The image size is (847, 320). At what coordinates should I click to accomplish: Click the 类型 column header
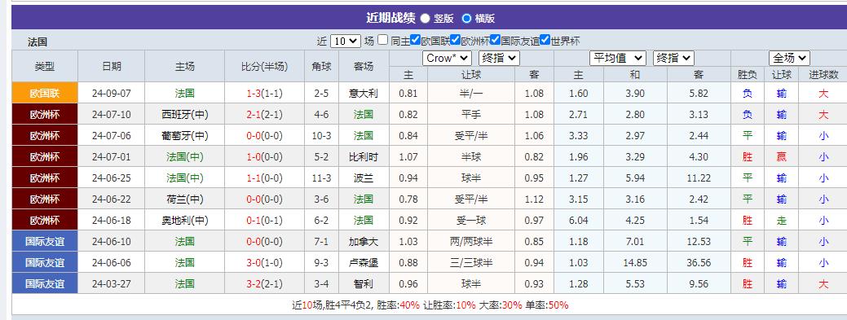coord(45,67)
